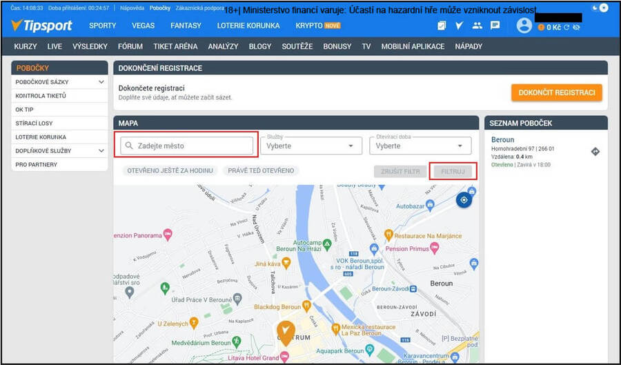Click the Tipsport V icon in header
The image size is (621, 365).
tap(459, 26)
